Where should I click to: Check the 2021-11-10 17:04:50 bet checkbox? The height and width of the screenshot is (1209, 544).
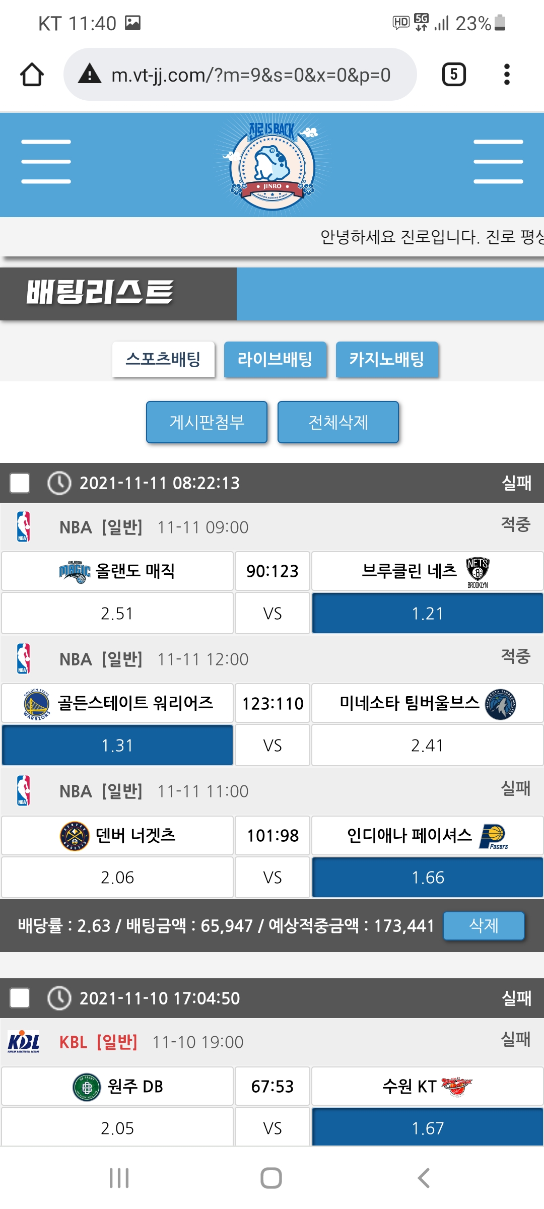pyautogui.click(x=20, y=998)
